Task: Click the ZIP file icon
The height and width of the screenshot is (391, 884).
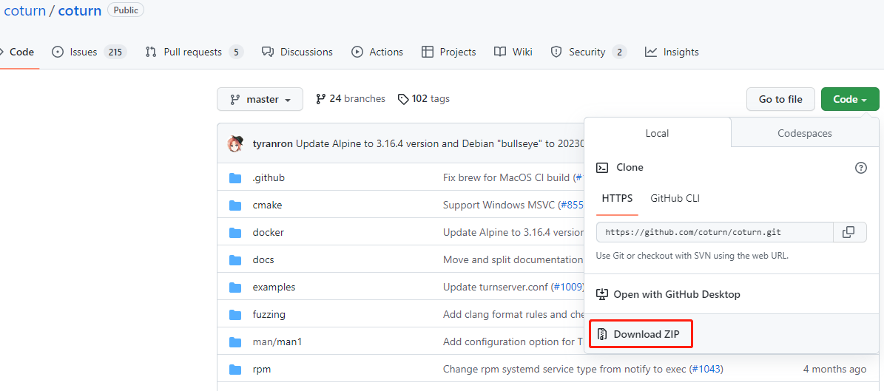Action: coord(602,334)
